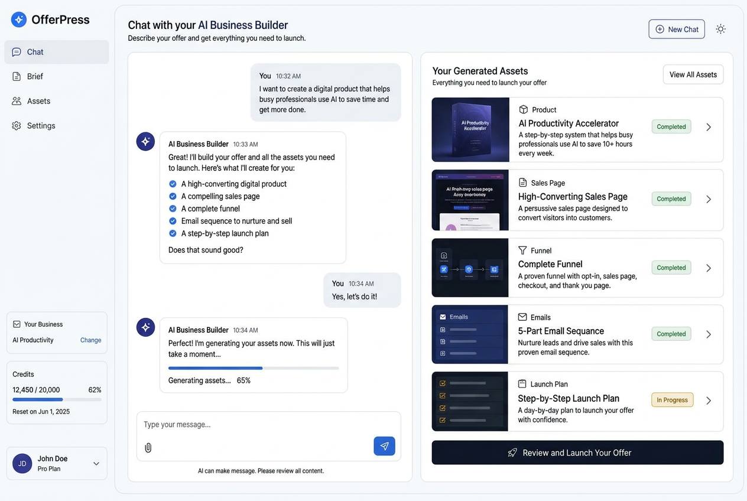Open the Chat sidebar item

[57, 52]
